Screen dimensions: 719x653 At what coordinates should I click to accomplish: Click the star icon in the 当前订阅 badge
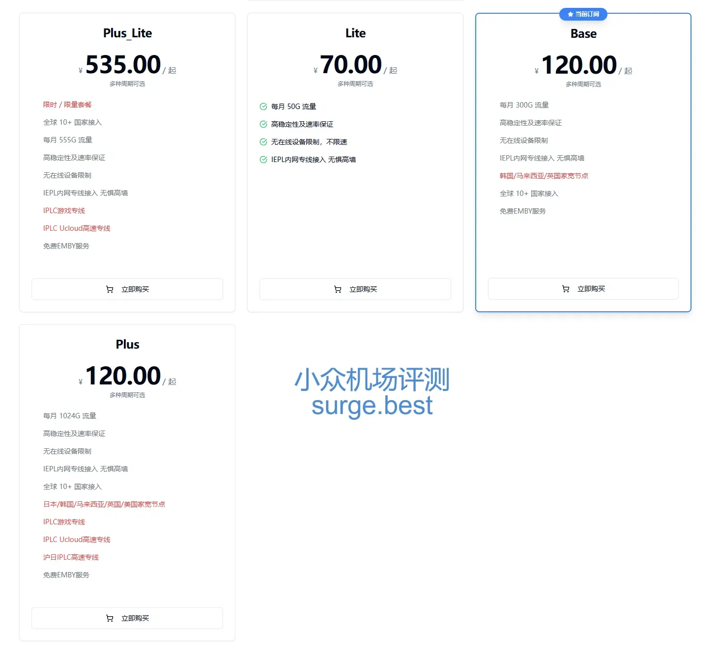[570, 14]
